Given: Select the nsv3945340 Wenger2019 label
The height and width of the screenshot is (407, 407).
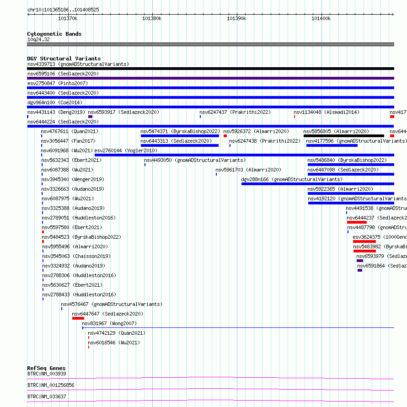Looking at the screenshot, I should [x=73, y=179].
